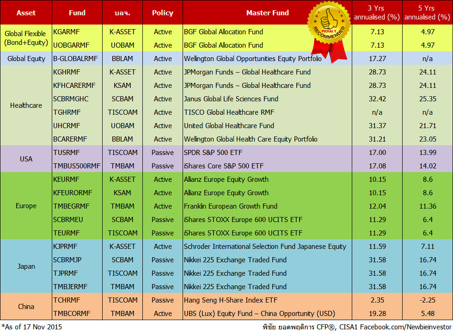This screenshot has width=453, height=334.
Task: Select the Healthcare asset category
Action: tap(26, 105)
